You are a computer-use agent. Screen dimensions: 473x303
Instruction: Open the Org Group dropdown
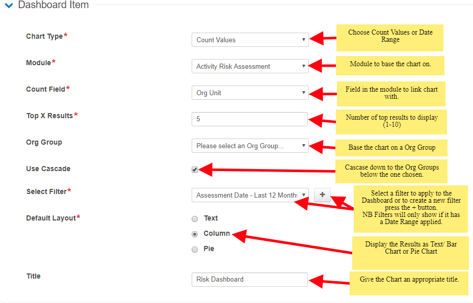pos(250,146)
